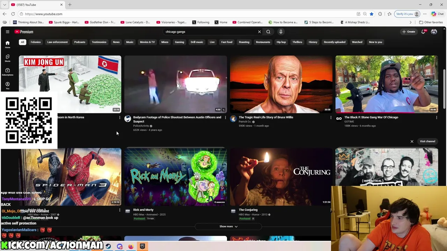This screenshot has width=447, height=251.
Task: Open options for Black P. Stone video
Action: (x=437, y=117)
